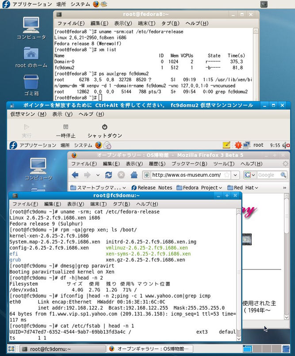The height and width of the screenshot is (356, 295).
Task: Click Firefox Back arrow button
Action: point(75,175)
